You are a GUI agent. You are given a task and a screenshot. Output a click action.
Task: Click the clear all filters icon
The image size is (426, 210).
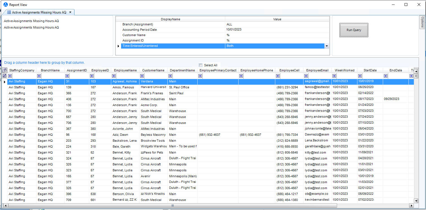click(5, 76)
